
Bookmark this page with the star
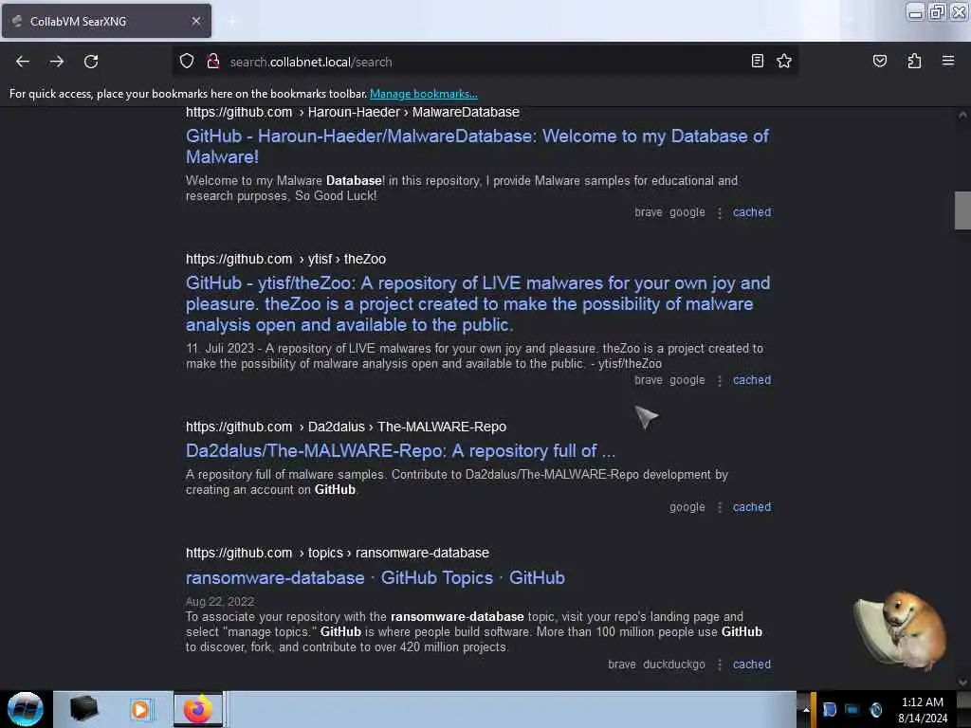(784, 62)
